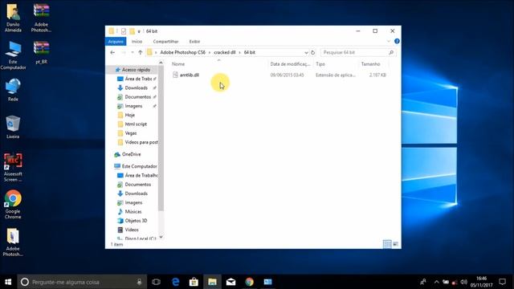The image size is (514, 289).
Task: Refresh the 64 bit folder view
Action: click(312, 52)
